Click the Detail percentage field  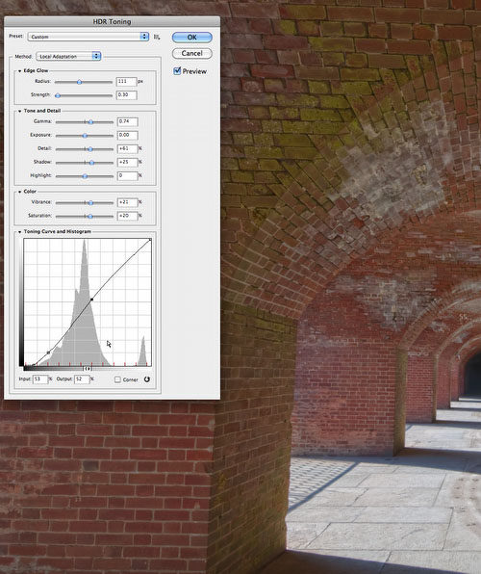(128, 148)
